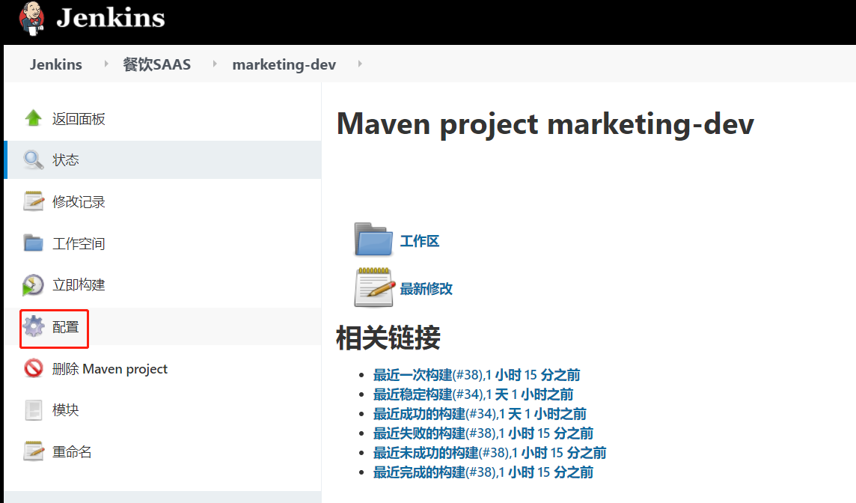Image resolution: width=856 pixels, height=503 pixels.
Task: Click the 相关链接 heading
Action: 388,338
